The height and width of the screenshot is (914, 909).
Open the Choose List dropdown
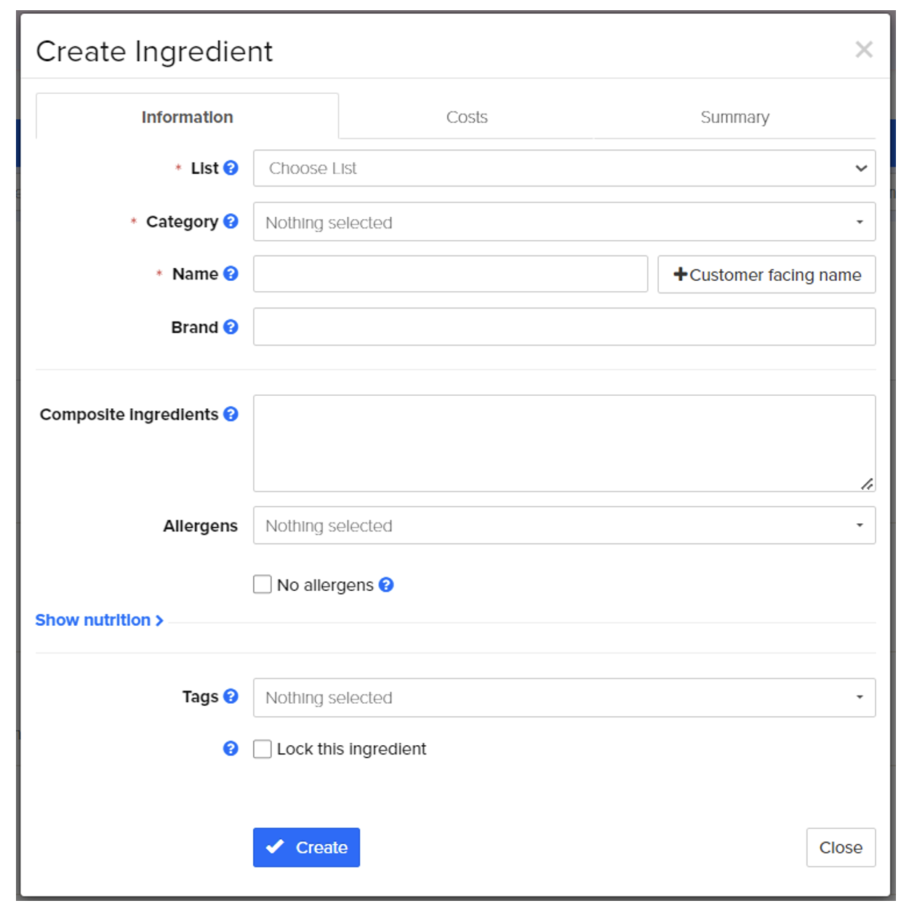564,168
